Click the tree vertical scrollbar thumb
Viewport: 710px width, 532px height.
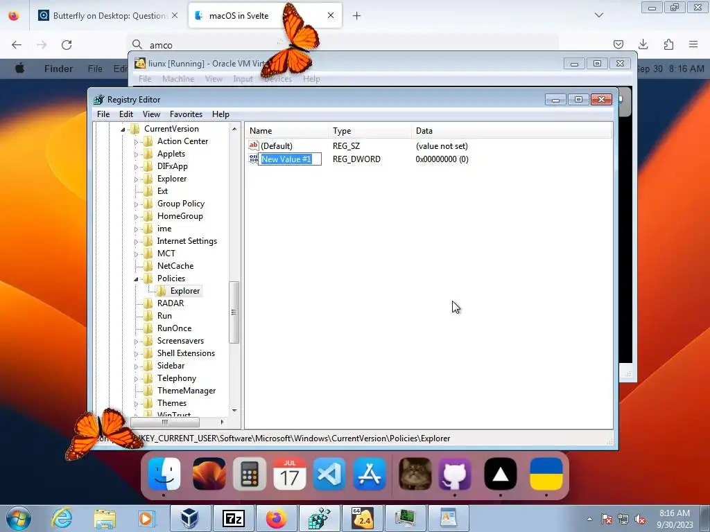pyautogui.click(x=234, y=312)
